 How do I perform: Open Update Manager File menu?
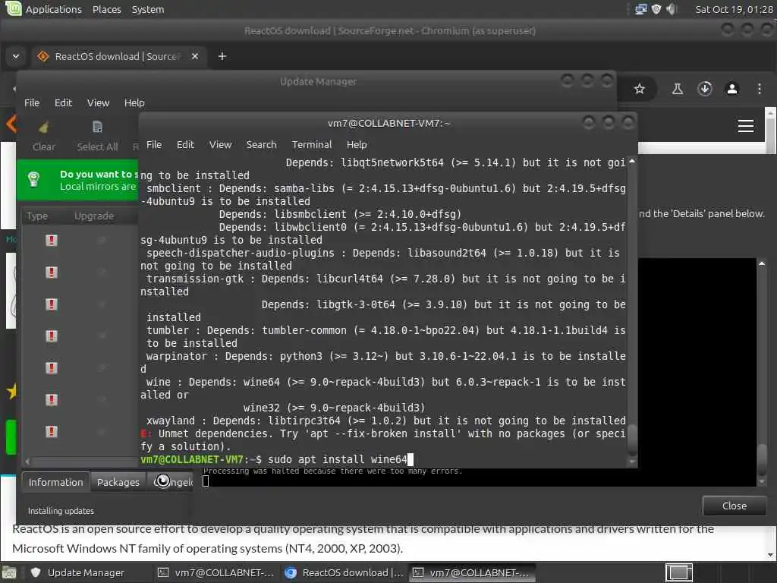click(x=32, y=102)
